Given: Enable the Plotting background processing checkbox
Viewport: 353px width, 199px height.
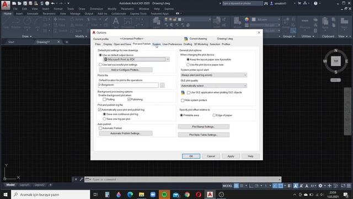Looking at the screenshot, I should pos(104,99).
